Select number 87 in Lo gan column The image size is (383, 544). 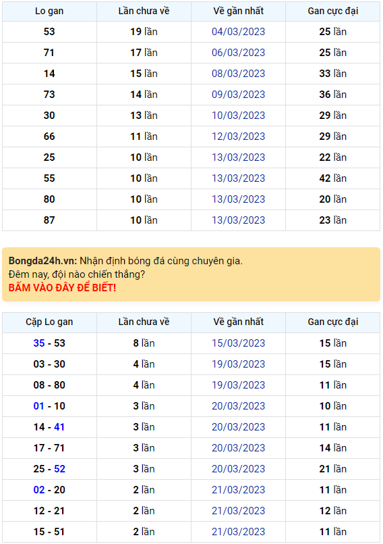(x=49, y=220)
